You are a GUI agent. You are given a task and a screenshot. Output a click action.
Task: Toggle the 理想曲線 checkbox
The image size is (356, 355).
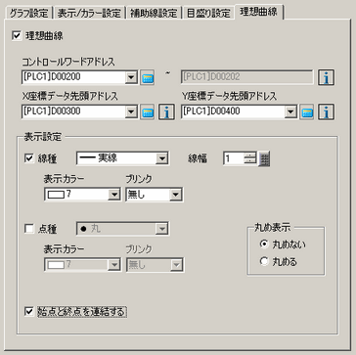(x=17, y=36)
